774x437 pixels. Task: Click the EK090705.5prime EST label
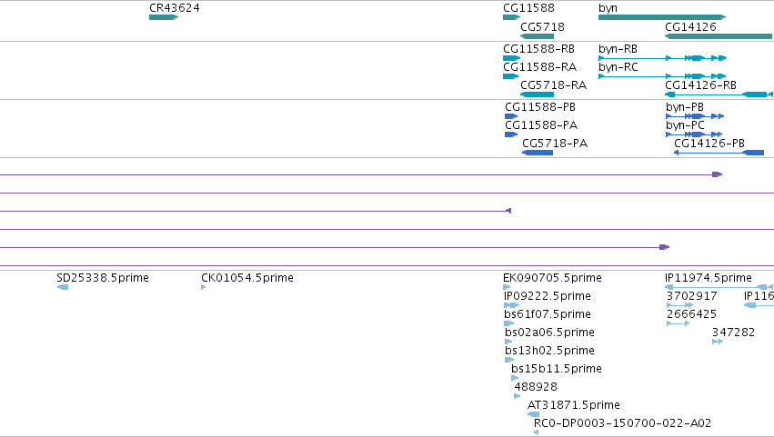[x=552, y=278]
